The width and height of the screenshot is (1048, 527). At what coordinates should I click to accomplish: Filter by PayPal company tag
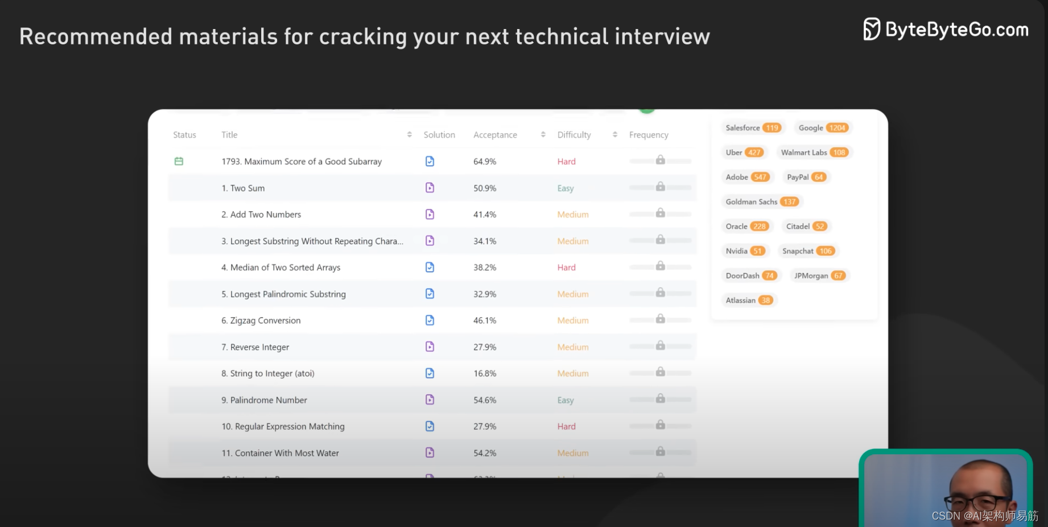point(806,177)
